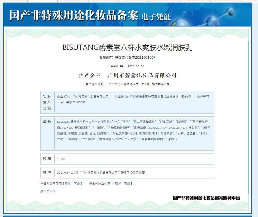Click the windows icon beside 历史记录
The image size is (258, 217).
(41, 191)
